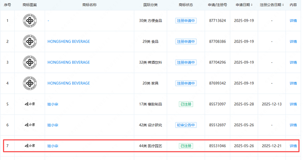The width and height of the screenshot is (303, 160).
Task: Open 详情 for application 87713624
Action: tap(293, 20)
